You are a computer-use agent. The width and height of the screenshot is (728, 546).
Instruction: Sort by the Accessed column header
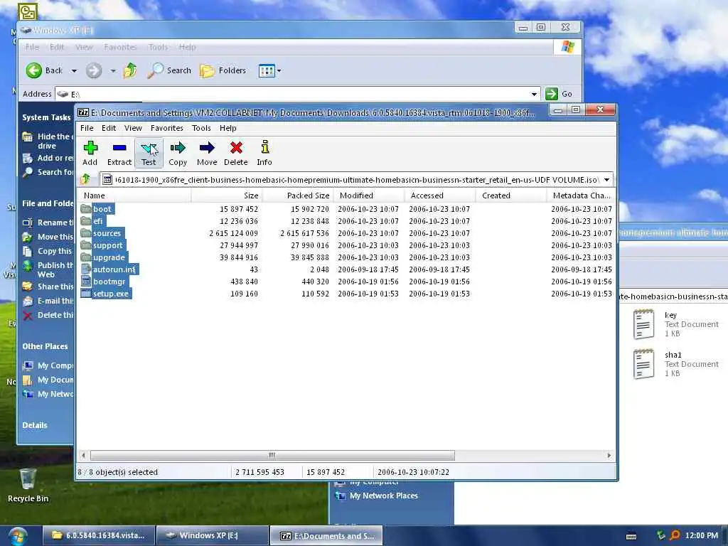(x=439, y=196)
